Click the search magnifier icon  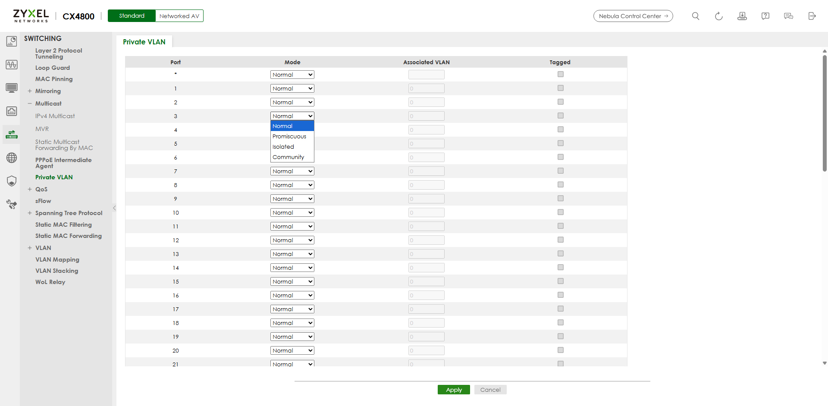pyautogui.click(x=695, y=16)
